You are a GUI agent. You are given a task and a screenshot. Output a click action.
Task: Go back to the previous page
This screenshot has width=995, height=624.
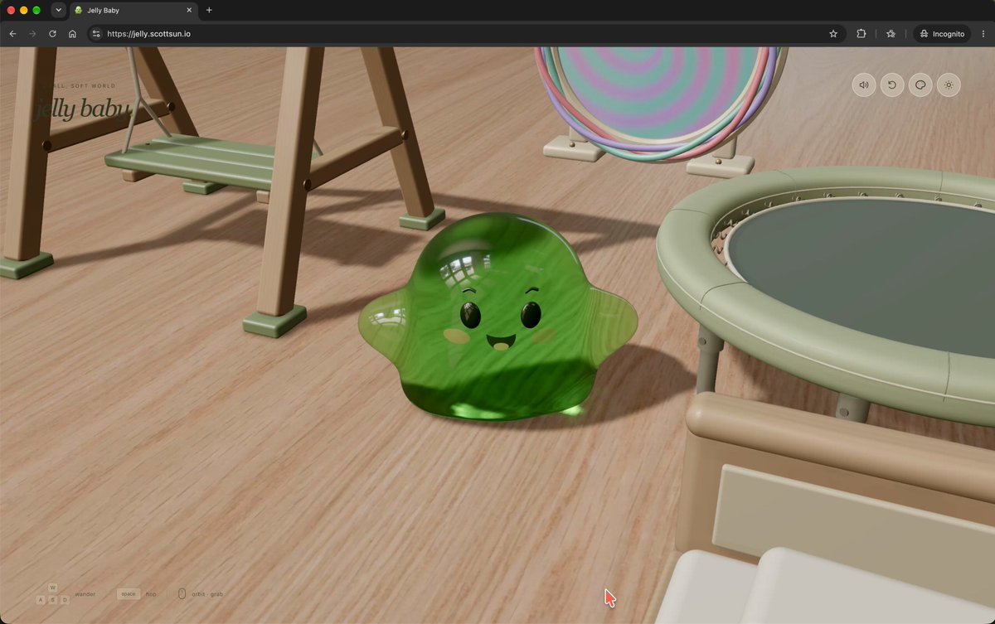tap(12, 34)
